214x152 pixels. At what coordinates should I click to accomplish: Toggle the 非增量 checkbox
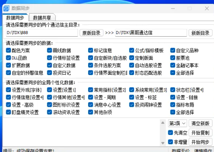[x=171, y=142]
